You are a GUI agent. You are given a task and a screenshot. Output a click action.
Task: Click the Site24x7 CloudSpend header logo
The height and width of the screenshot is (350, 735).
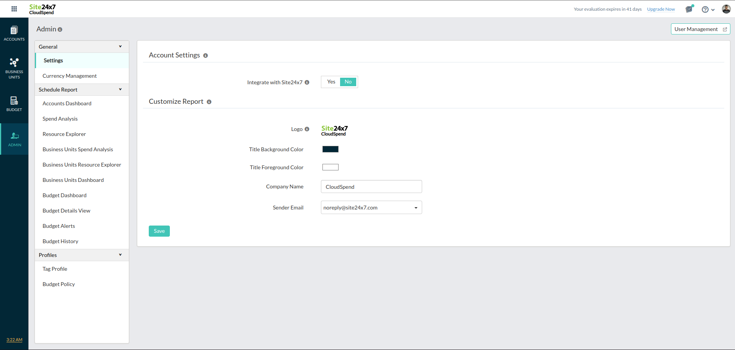click(x=42, y=9)
